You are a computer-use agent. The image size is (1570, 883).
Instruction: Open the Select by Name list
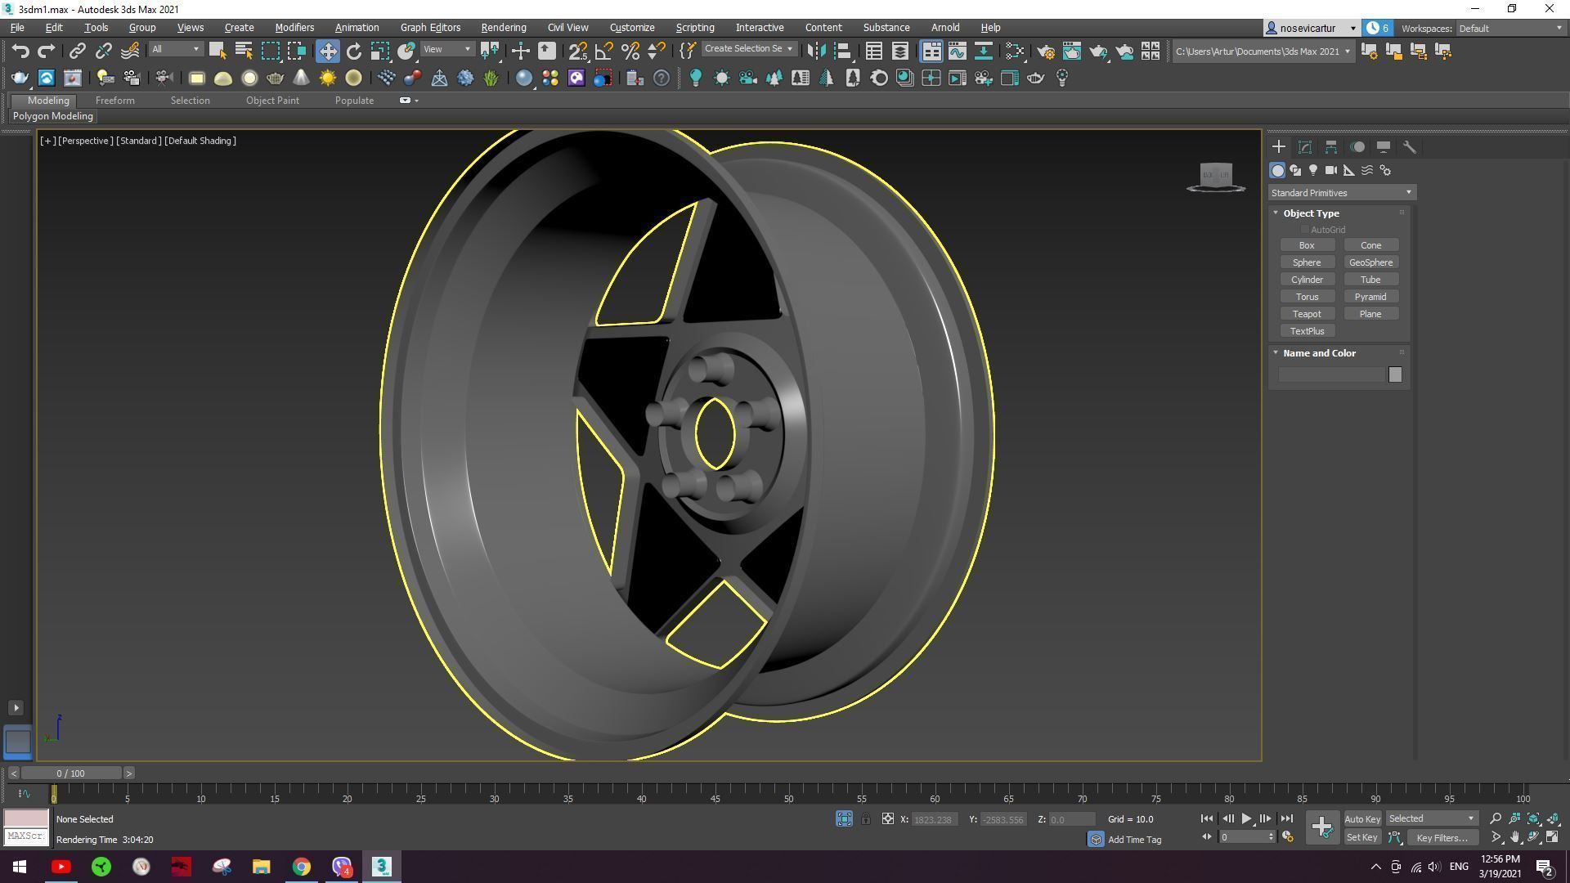pyautogui.click(x=243, y=51)
